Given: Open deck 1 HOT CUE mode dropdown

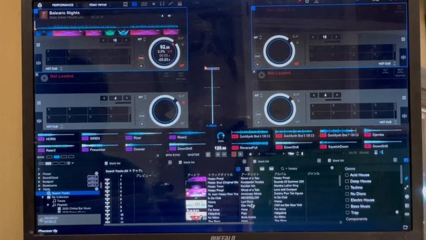Looking at the screenshot, I should (54, 69).
